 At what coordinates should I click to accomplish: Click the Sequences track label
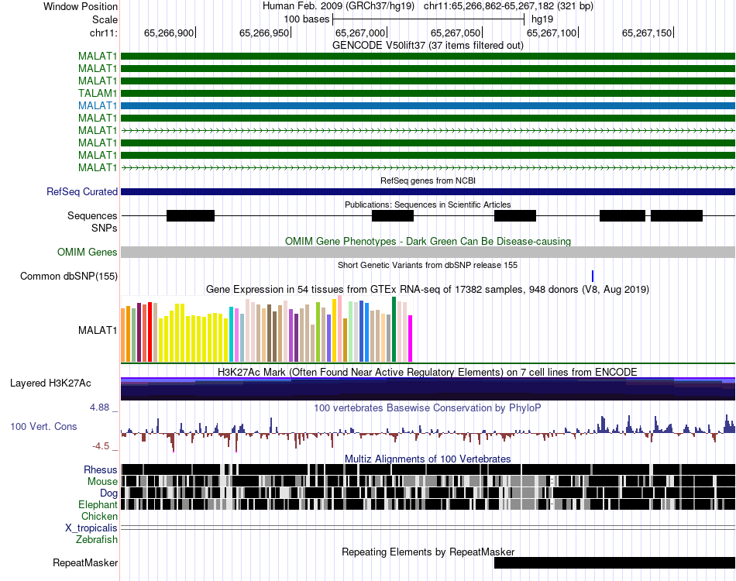coord(92,215)
